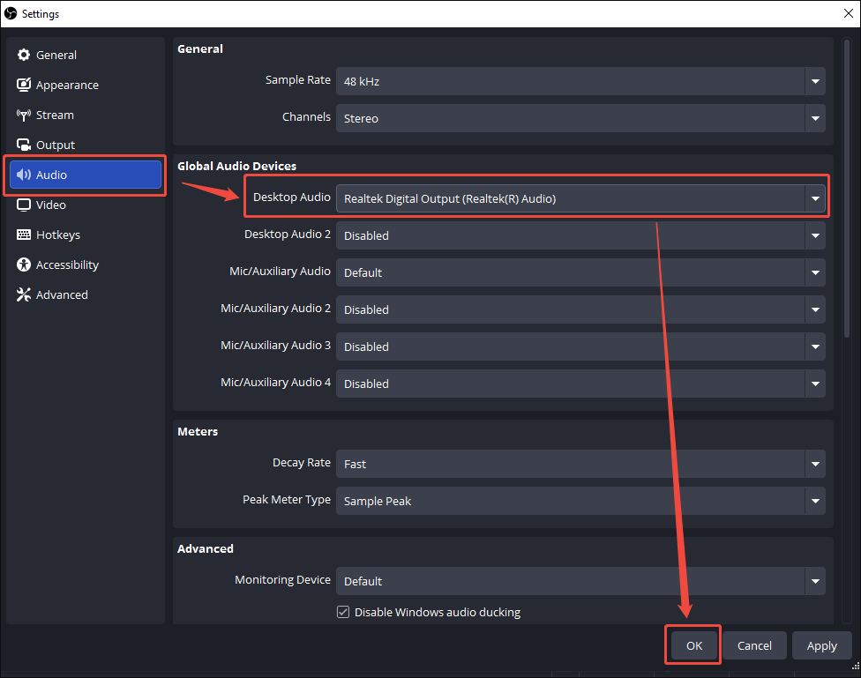Uncheck Disable Windows audio ducking
The height and width of the screenshot is (678, 861).
(x=342, y=611)
